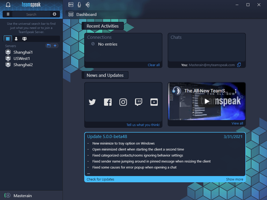Switch to the Servers list tab

point(8,39)
